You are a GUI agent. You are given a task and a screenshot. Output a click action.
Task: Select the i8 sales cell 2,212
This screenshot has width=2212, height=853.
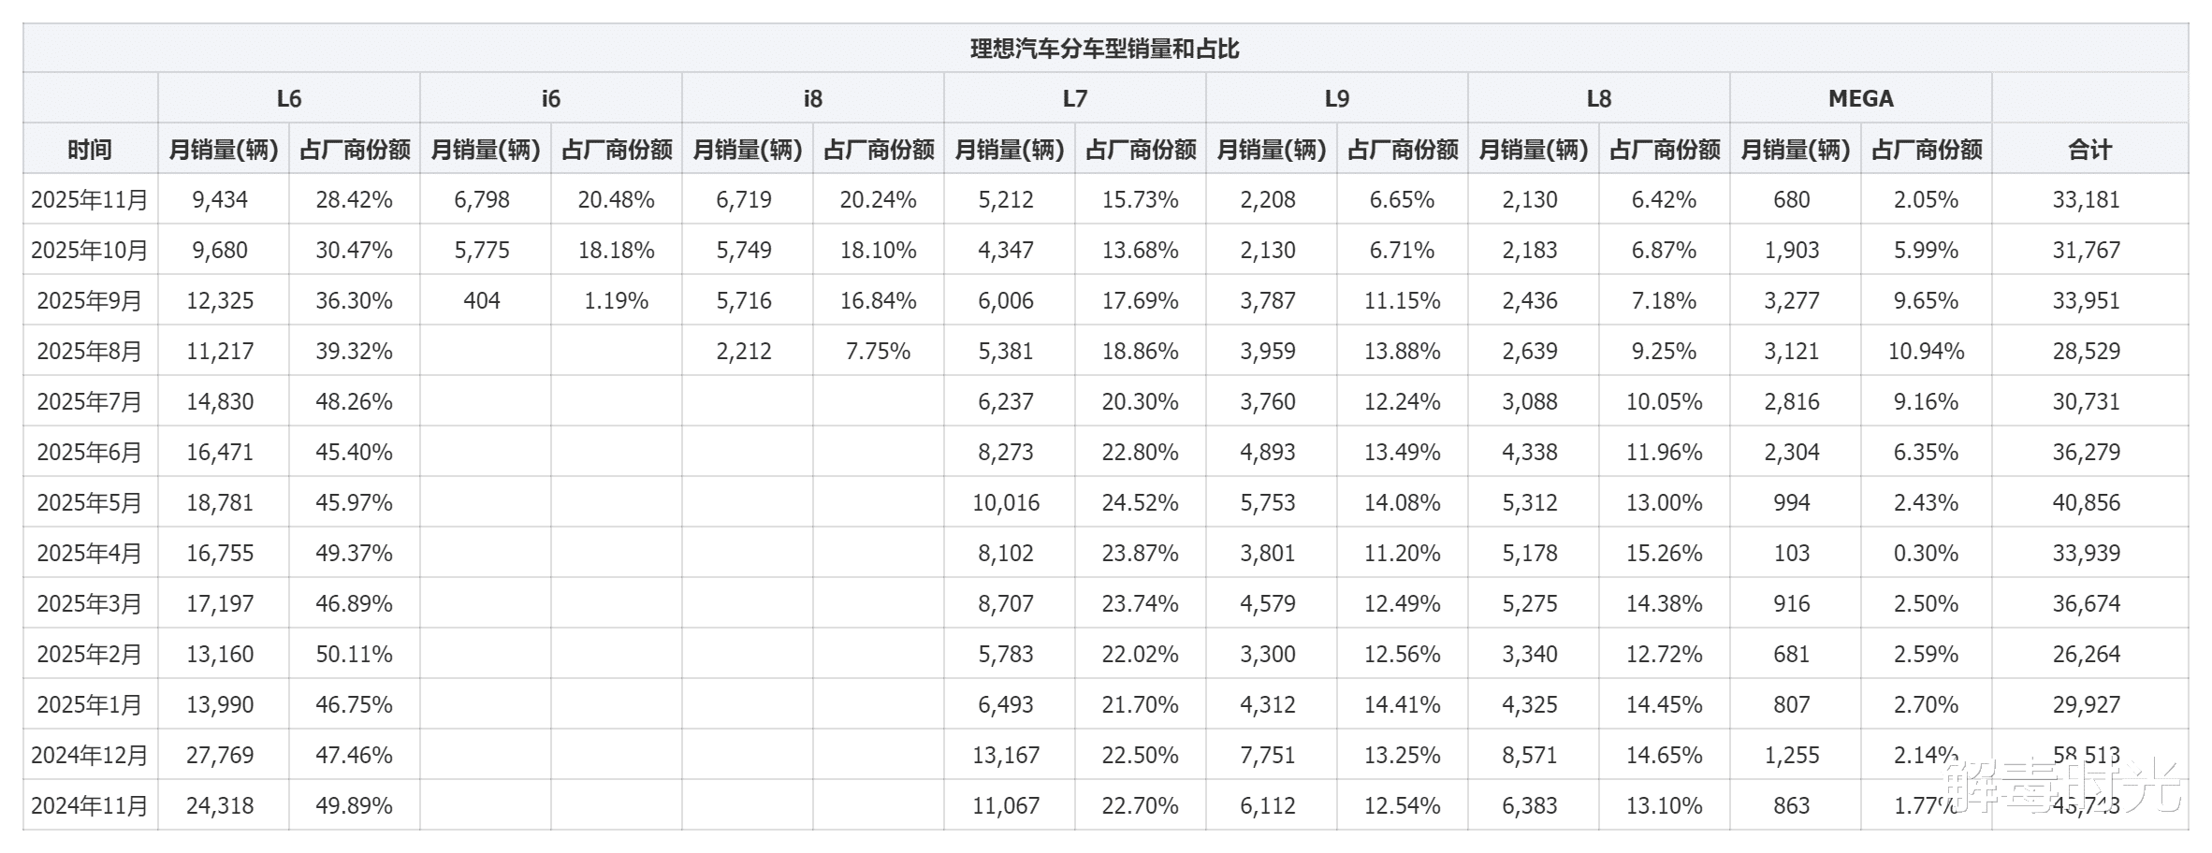744,351
